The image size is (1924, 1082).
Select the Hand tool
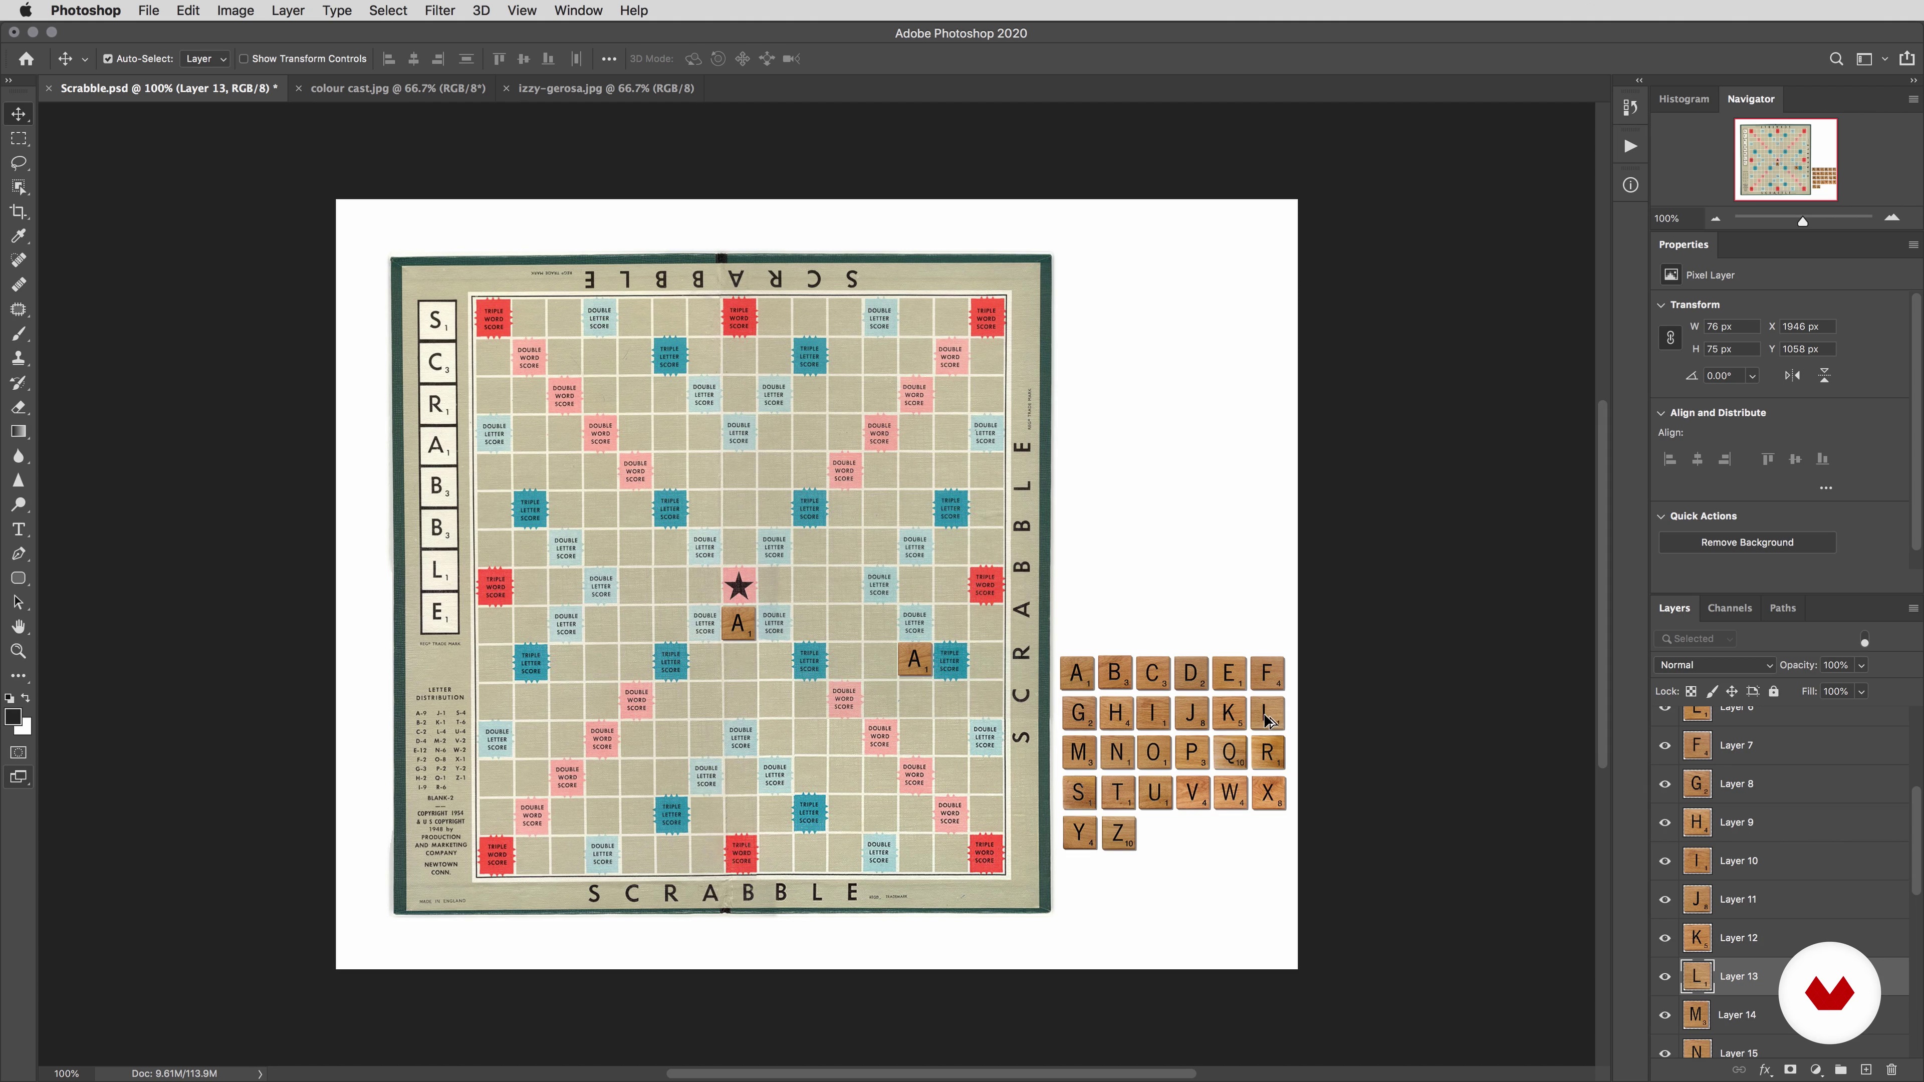19,627
